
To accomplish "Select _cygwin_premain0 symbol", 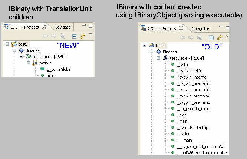I will [194, 84].
